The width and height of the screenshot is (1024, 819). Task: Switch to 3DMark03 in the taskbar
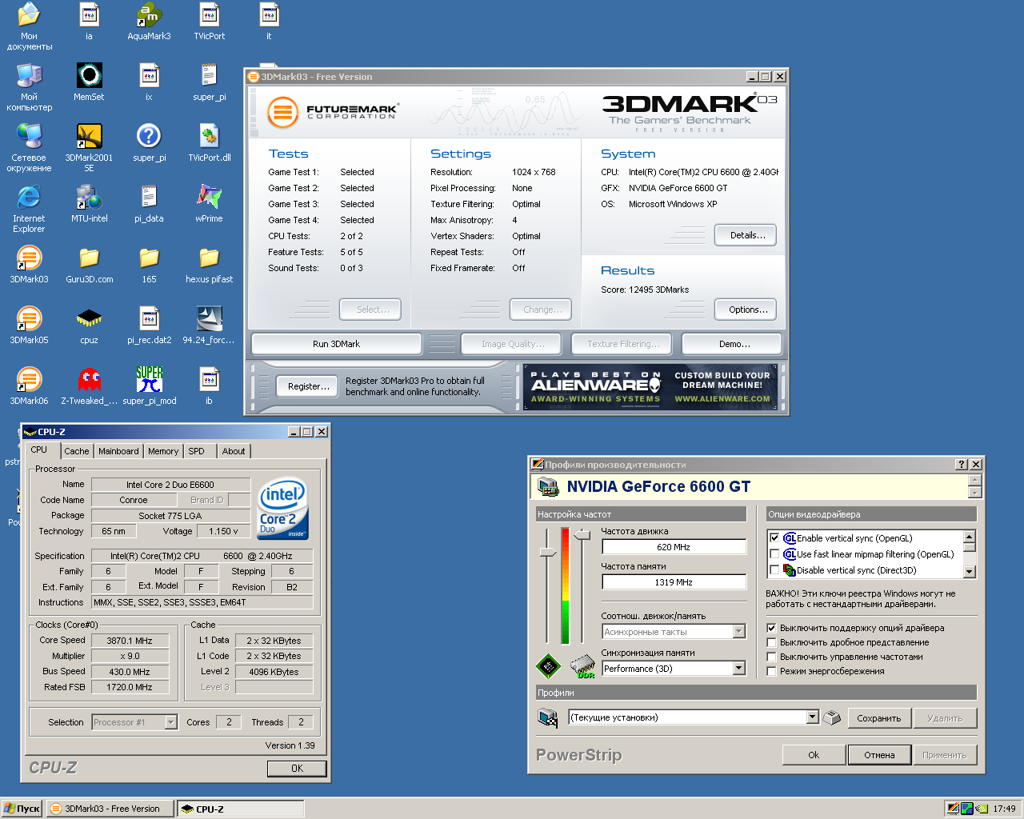click(x=110, y=809)
